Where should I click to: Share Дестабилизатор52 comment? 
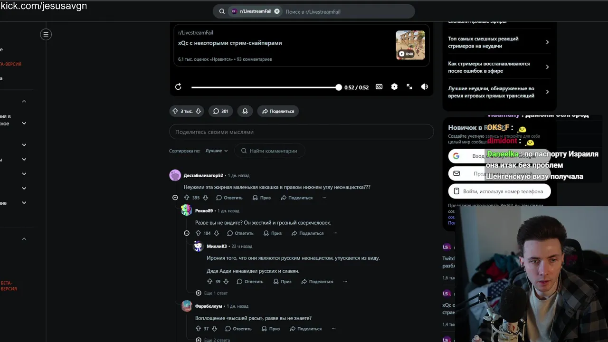(296, 198)
